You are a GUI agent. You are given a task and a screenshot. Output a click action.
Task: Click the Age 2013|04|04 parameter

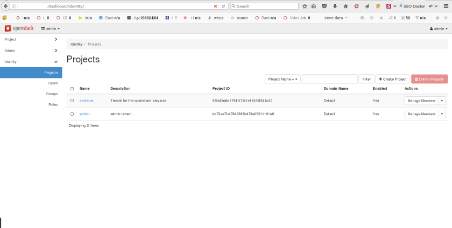coord(143,18)
